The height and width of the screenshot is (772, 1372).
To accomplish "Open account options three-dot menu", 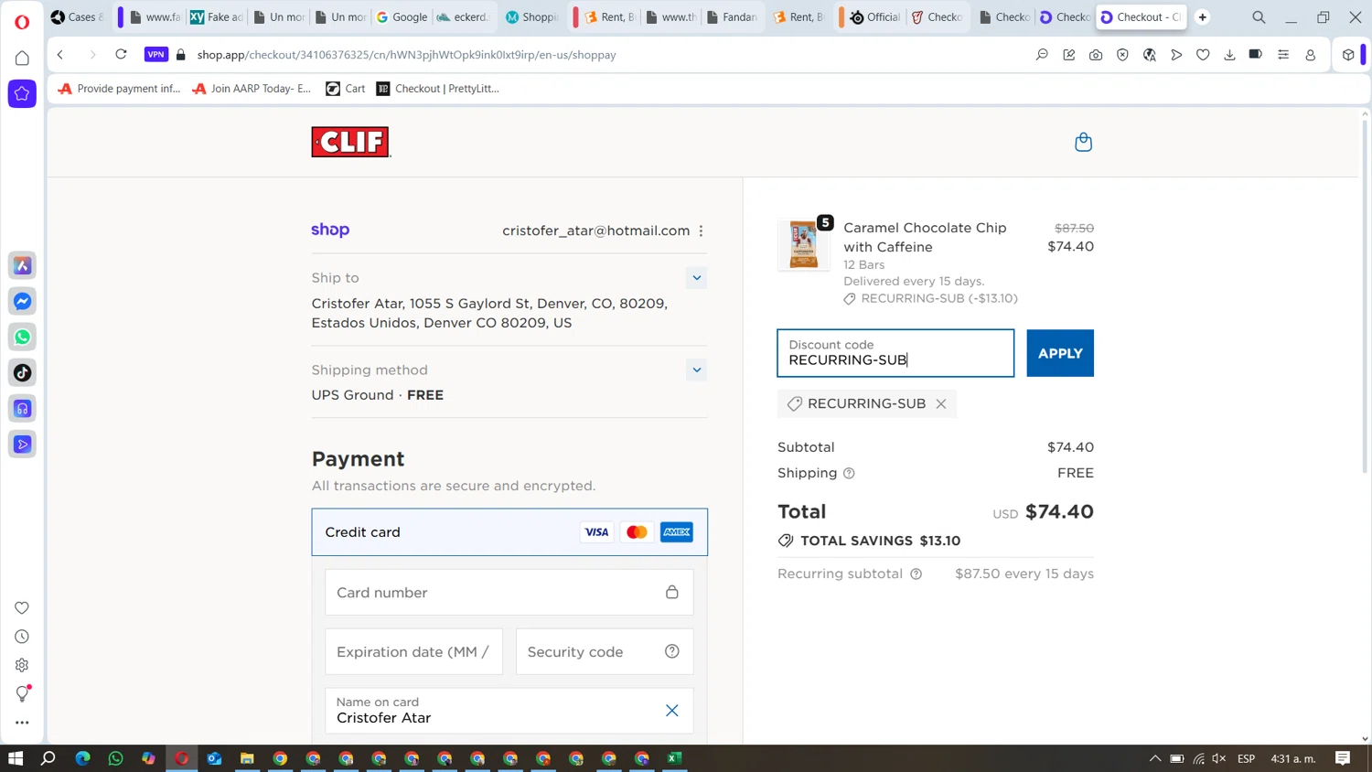I will coord(702,231).
